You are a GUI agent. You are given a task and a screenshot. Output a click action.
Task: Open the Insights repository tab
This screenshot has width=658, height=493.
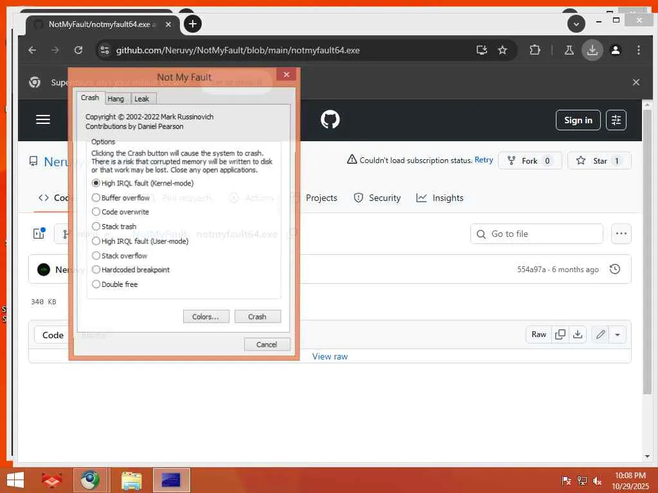(x=440, y=198)
